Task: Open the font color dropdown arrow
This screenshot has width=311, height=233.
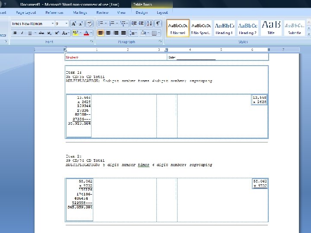Action: [91, 33]
